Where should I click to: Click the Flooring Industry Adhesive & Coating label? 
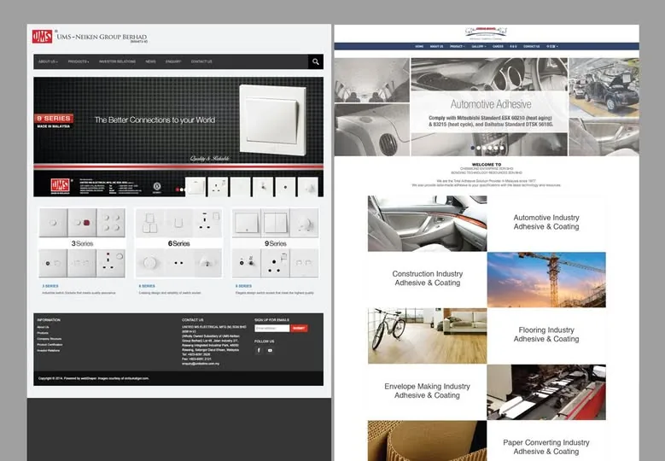pos(546,334)
